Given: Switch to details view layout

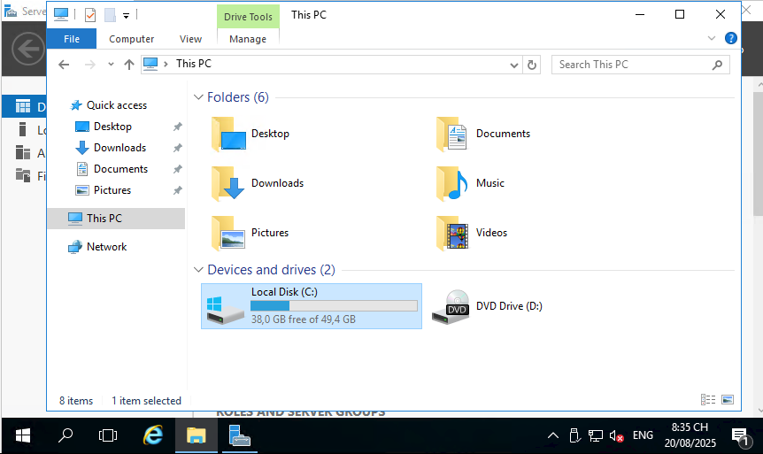Looking at the screenshot, I should coord(708,401).
